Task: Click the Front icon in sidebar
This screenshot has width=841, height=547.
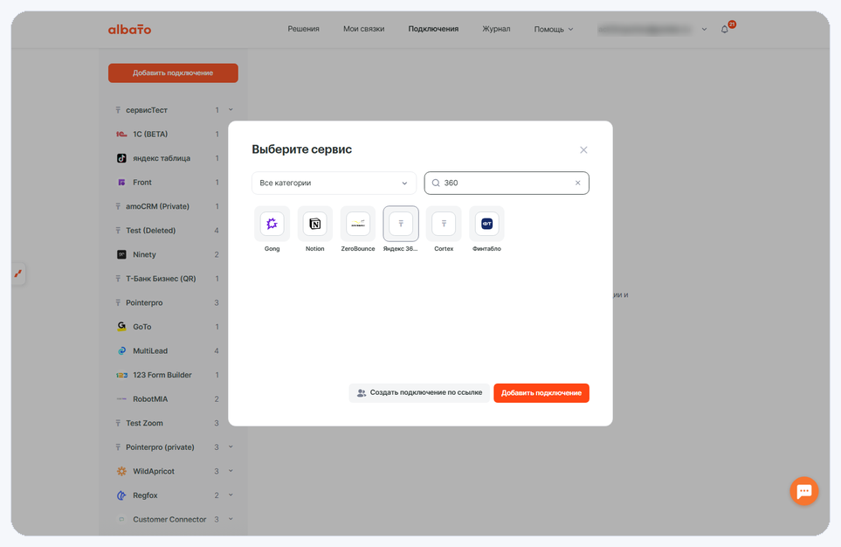Action: coord(121,183)
